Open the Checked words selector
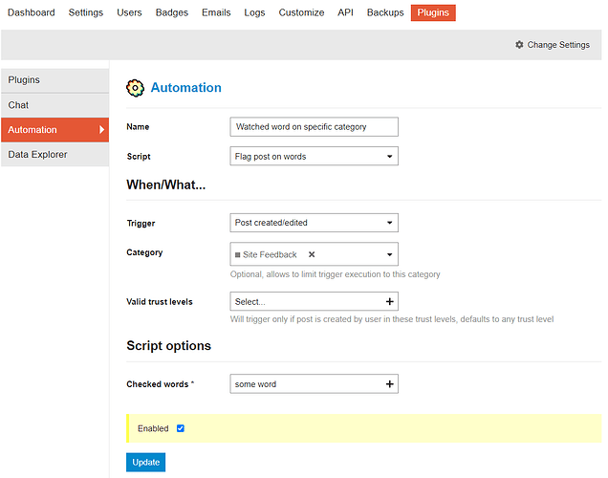Screen dimensions: 608x478 (x=315, y=383)
